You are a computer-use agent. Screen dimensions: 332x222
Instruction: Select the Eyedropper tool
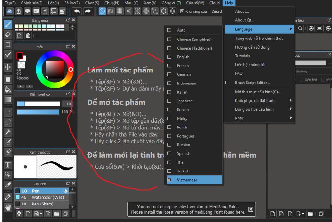[x=8, y=197]
